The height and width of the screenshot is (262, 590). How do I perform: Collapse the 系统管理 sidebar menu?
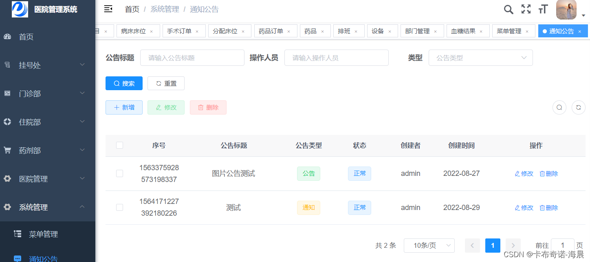pos(48,207)
